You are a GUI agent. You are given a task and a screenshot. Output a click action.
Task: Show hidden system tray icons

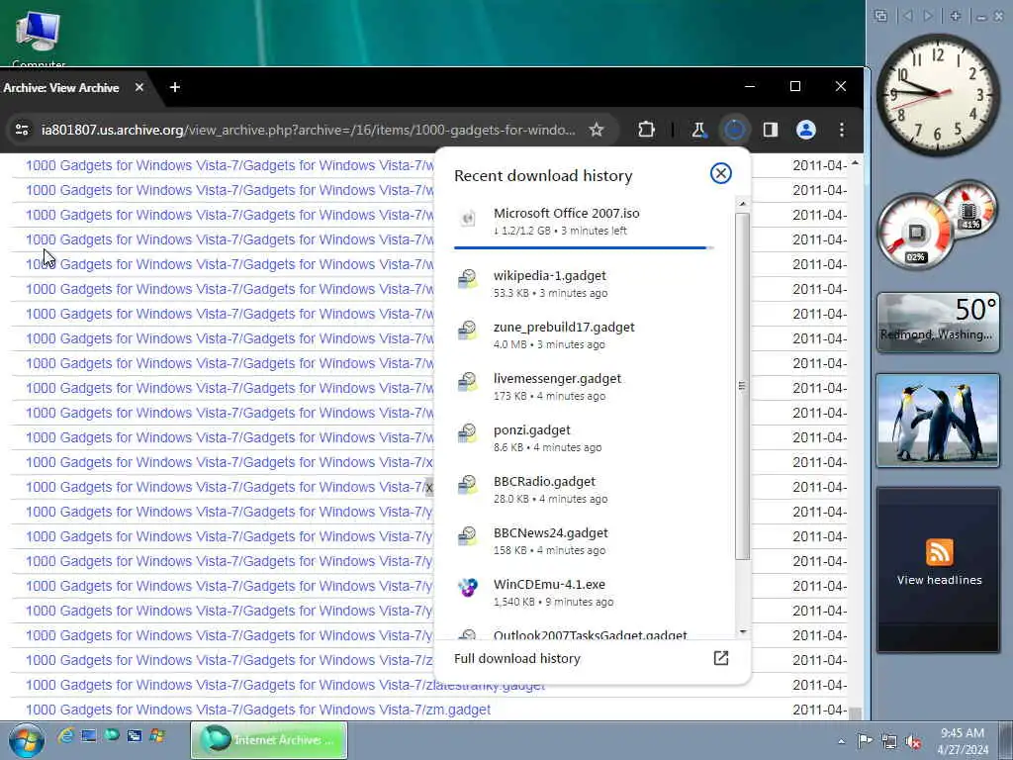pyautogui.click(x=841, y=741)
